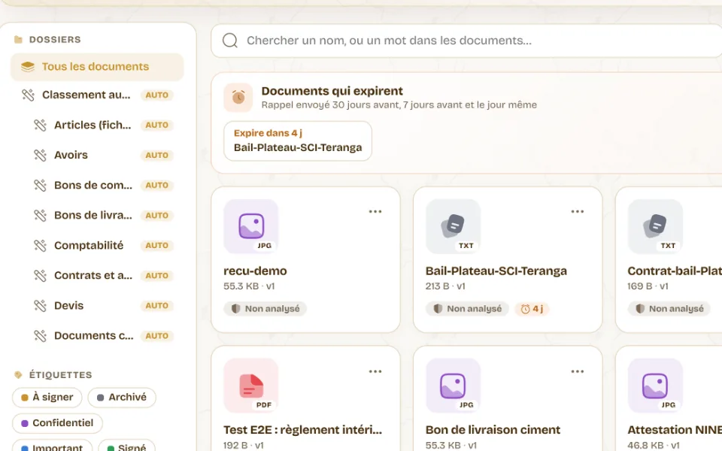Image resolution: width=722 pixels, height=451 pixels.
Task: Click the magic wand icon beside Devis
Action: click(40, 306)
